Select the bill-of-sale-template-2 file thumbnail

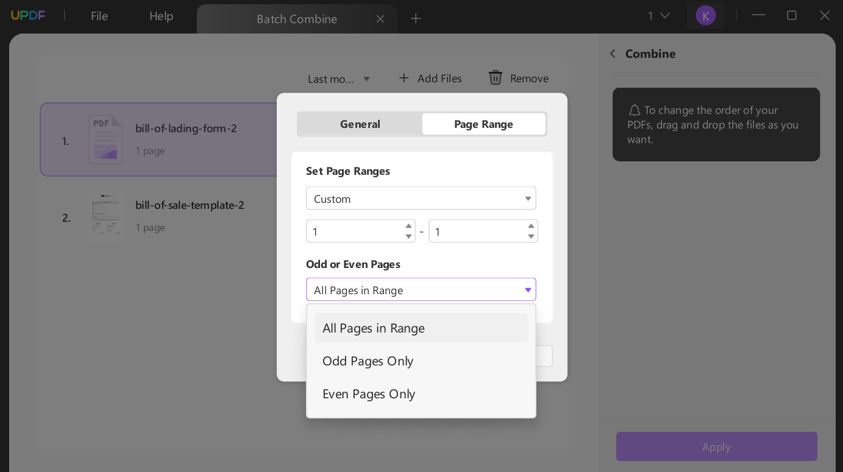(106, 214)
